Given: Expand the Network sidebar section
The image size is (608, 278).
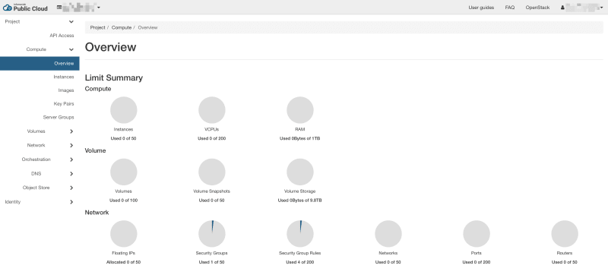Looking at the screenshot, I should click(71, 145).
